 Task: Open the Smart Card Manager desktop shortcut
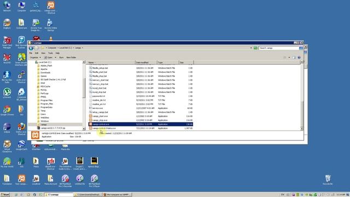tap(7, 42)
